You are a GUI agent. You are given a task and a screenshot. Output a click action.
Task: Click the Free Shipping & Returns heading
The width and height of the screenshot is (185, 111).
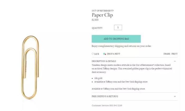point(105,96)
